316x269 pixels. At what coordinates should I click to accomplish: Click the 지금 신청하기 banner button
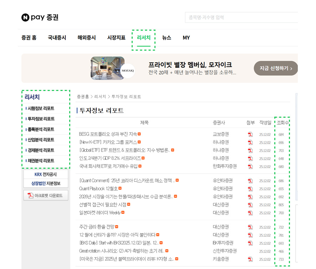[x=276, y=68]
